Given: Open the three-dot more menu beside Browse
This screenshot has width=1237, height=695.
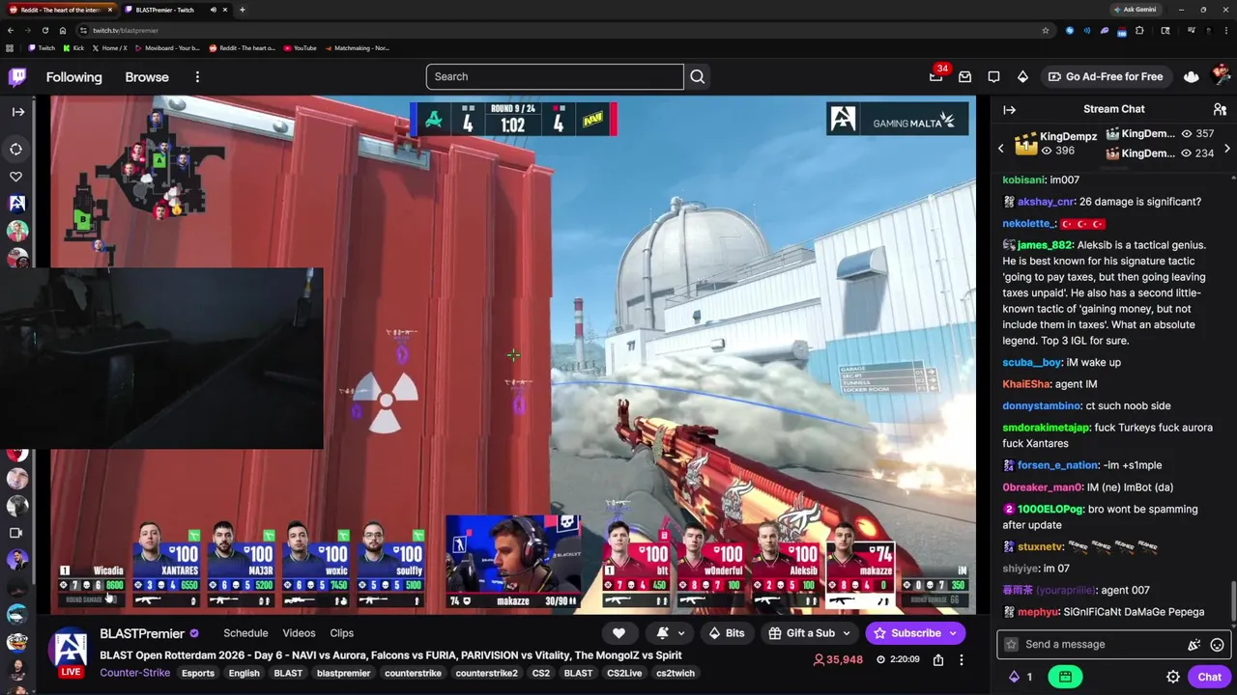Looking at the screenshot, I should 197,77.
